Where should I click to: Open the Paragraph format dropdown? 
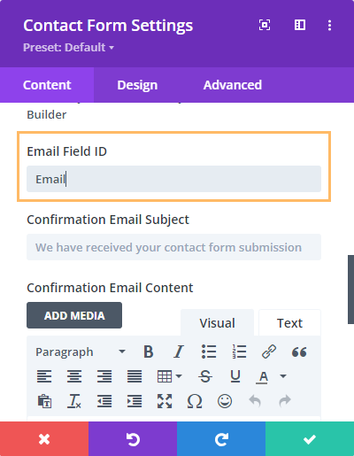pyautogui.click(x=81, y=352)
